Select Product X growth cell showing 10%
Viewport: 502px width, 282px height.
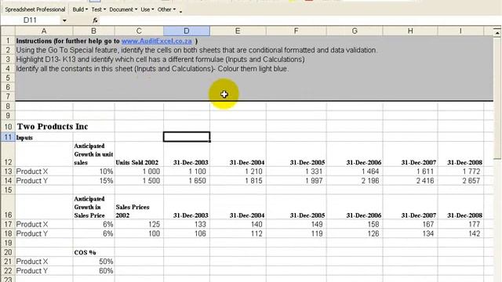[93, 172]
